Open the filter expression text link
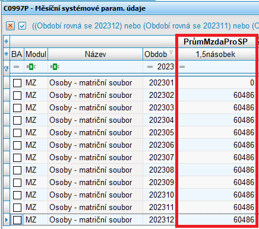This screenshot has width=259, height=229. [146, 26]
